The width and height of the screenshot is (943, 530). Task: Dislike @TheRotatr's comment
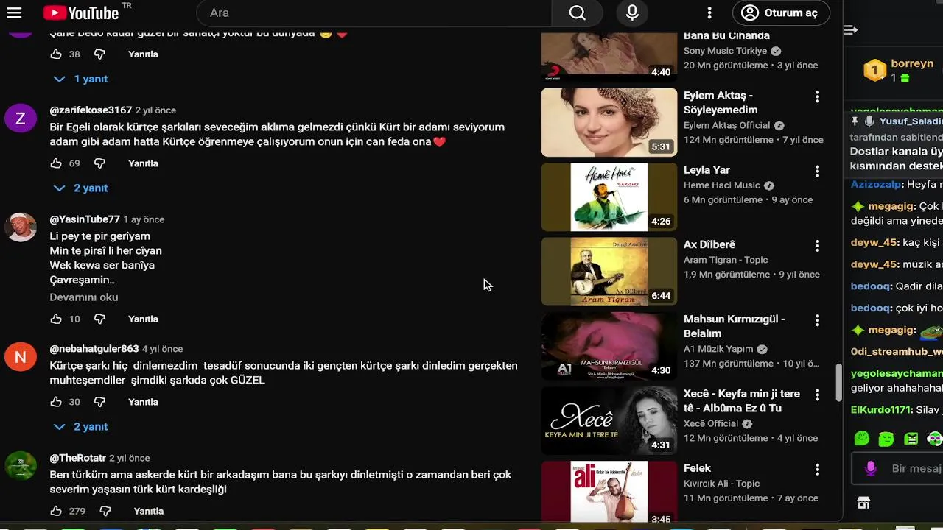click(x=105, y=511)
